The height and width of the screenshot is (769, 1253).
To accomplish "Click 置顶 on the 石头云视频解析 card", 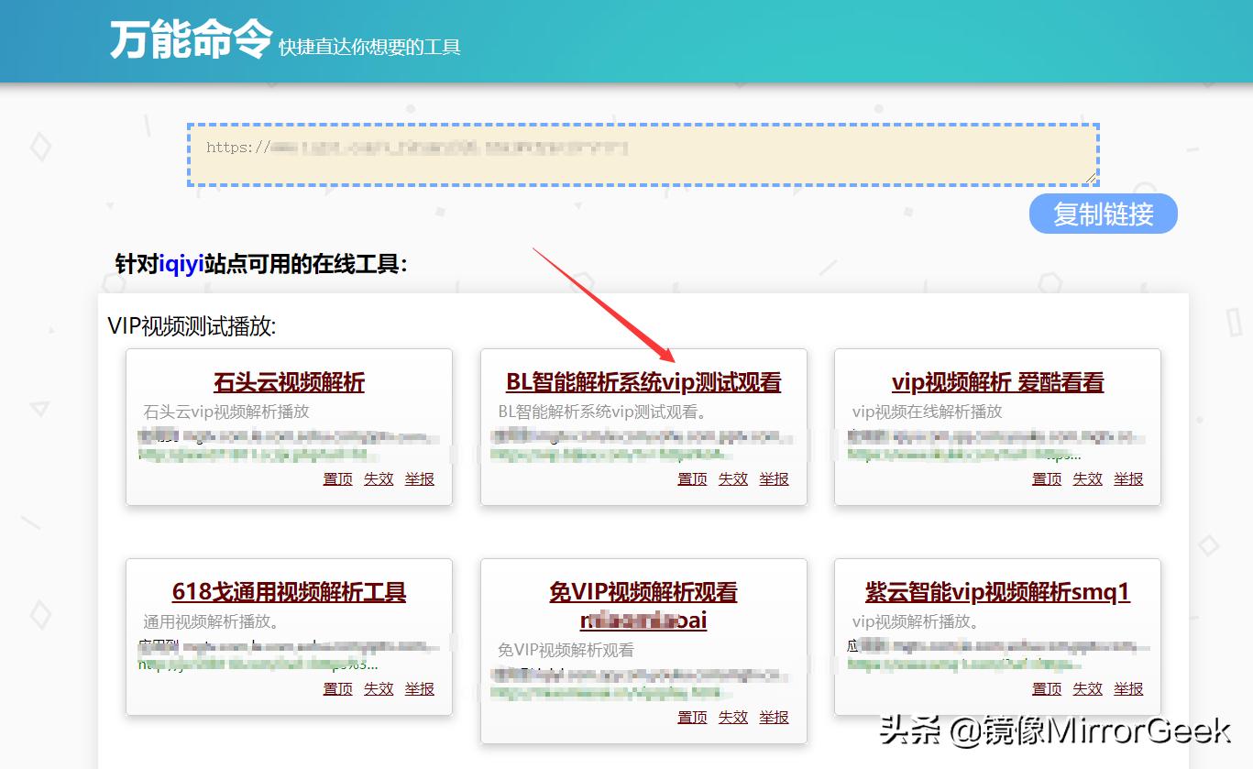I will pyautogui.click(x=336, y=478).
